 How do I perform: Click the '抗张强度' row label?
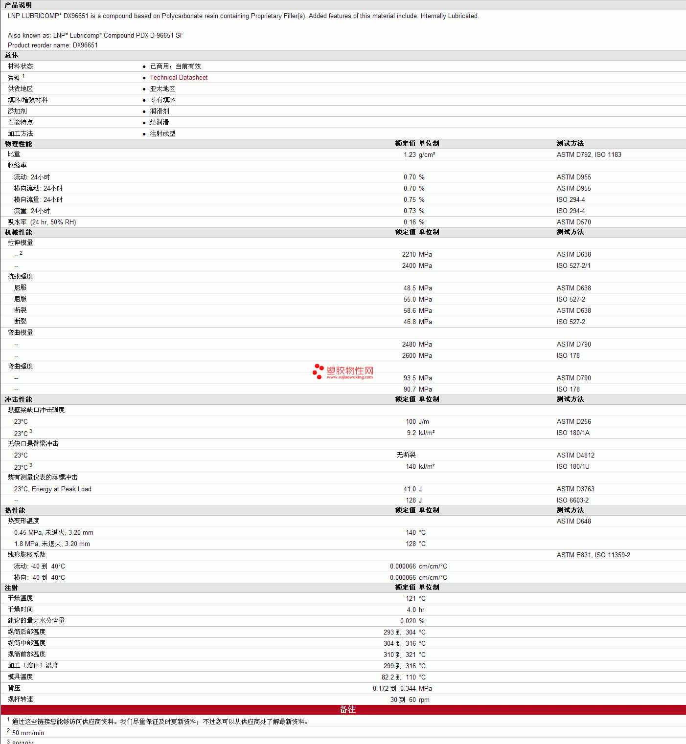[x=21, y=276]
